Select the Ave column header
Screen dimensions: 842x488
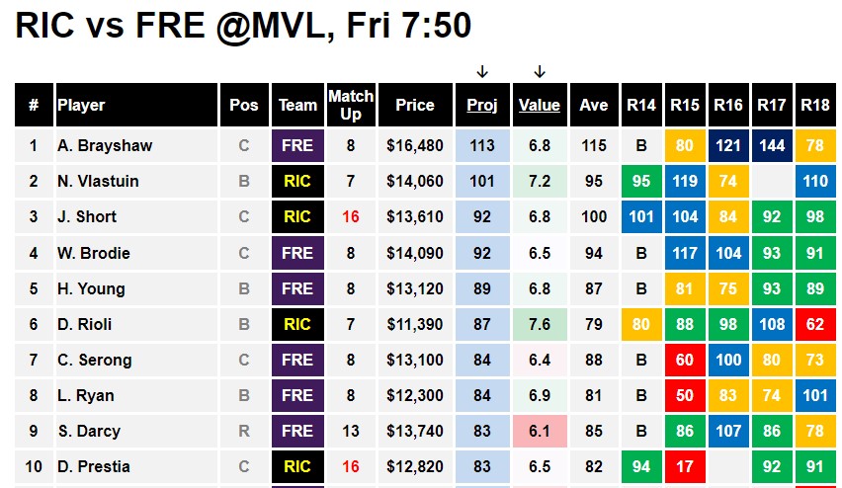[594, 105]
